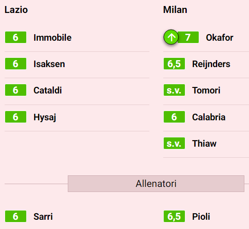Click Pioli's 6,5 coach rating badge
The image size is (249, 229).
[174, 216]
